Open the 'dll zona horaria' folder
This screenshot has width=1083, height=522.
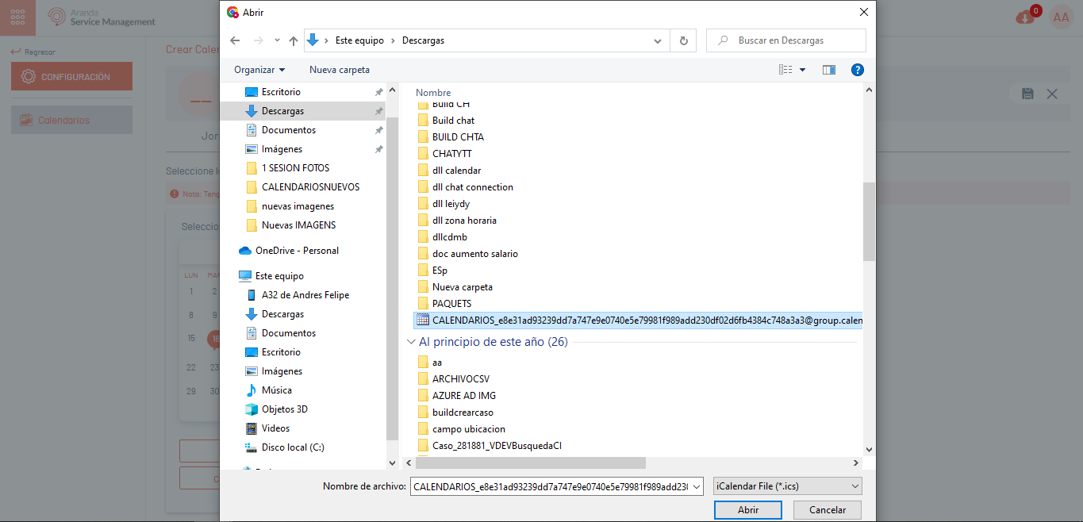(x=464, y=221)
